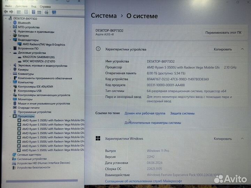Select Компоненты программного обеспечения category
This screenshot has height=188, width=251.
[45, 78]
